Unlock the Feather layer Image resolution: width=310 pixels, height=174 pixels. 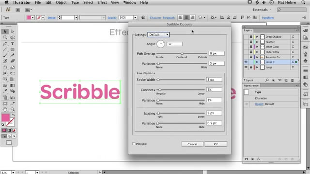251,42
